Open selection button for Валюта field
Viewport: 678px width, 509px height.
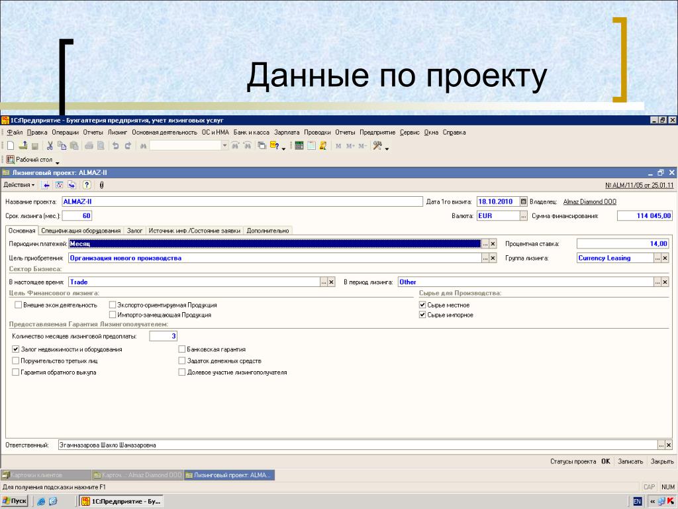pos(524,215)
